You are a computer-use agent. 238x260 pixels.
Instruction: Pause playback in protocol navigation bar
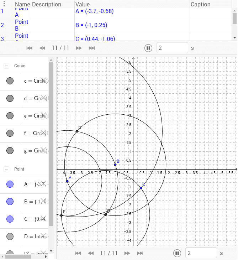point(148,48)
